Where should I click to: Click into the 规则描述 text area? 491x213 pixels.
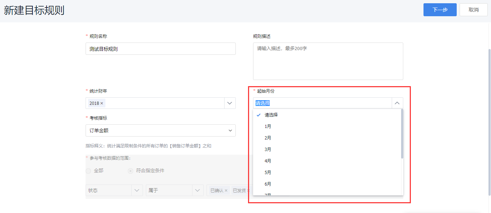coord(328,61)
